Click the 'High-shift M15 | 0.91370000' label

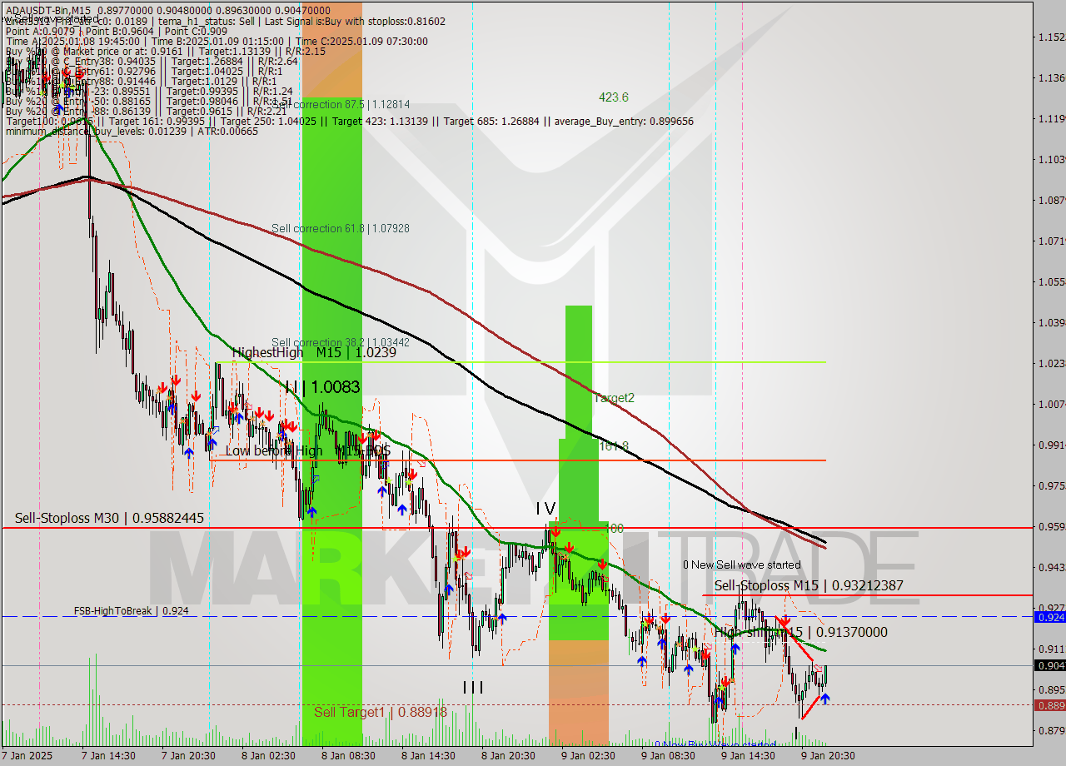800,633
